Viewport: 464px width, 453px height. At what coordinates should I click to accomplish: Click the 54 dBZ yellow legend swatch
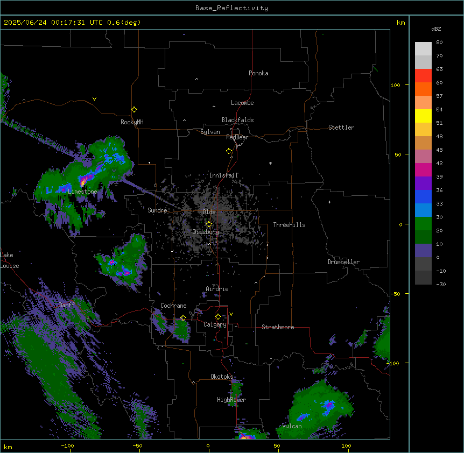pyautogui.click(x=423, y=116)
